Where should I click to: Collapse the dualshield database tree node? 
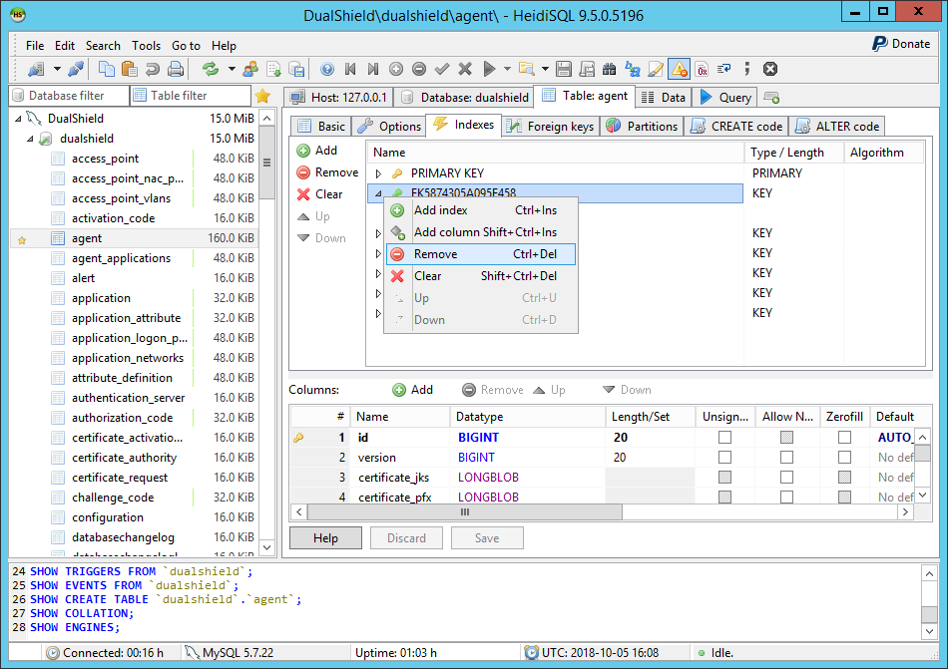pyautogui.click(x=30, y=139)
